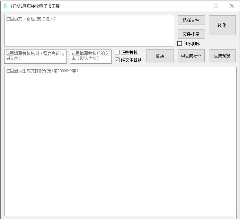This screenshot has height=219, width=240.
Task: Click inside the generated file preview area
Action: pyautogui.click(x=120, y=142)
